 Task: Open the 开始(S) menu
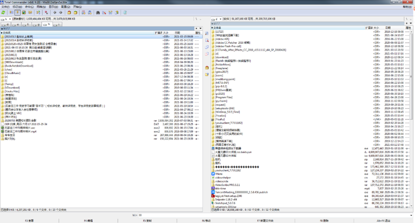pos(78,6)
